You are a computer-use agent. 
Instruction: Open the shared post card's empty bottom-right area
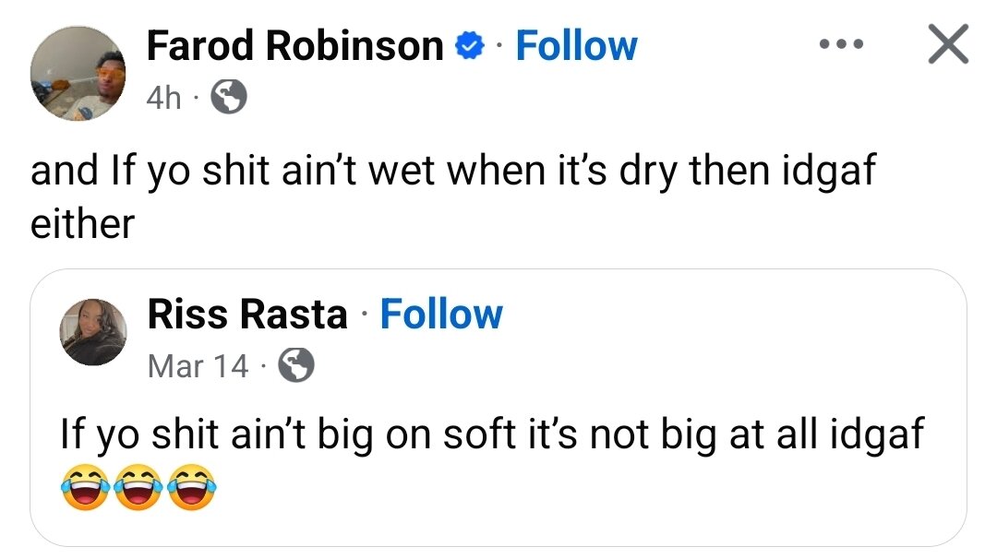point(785,503)
